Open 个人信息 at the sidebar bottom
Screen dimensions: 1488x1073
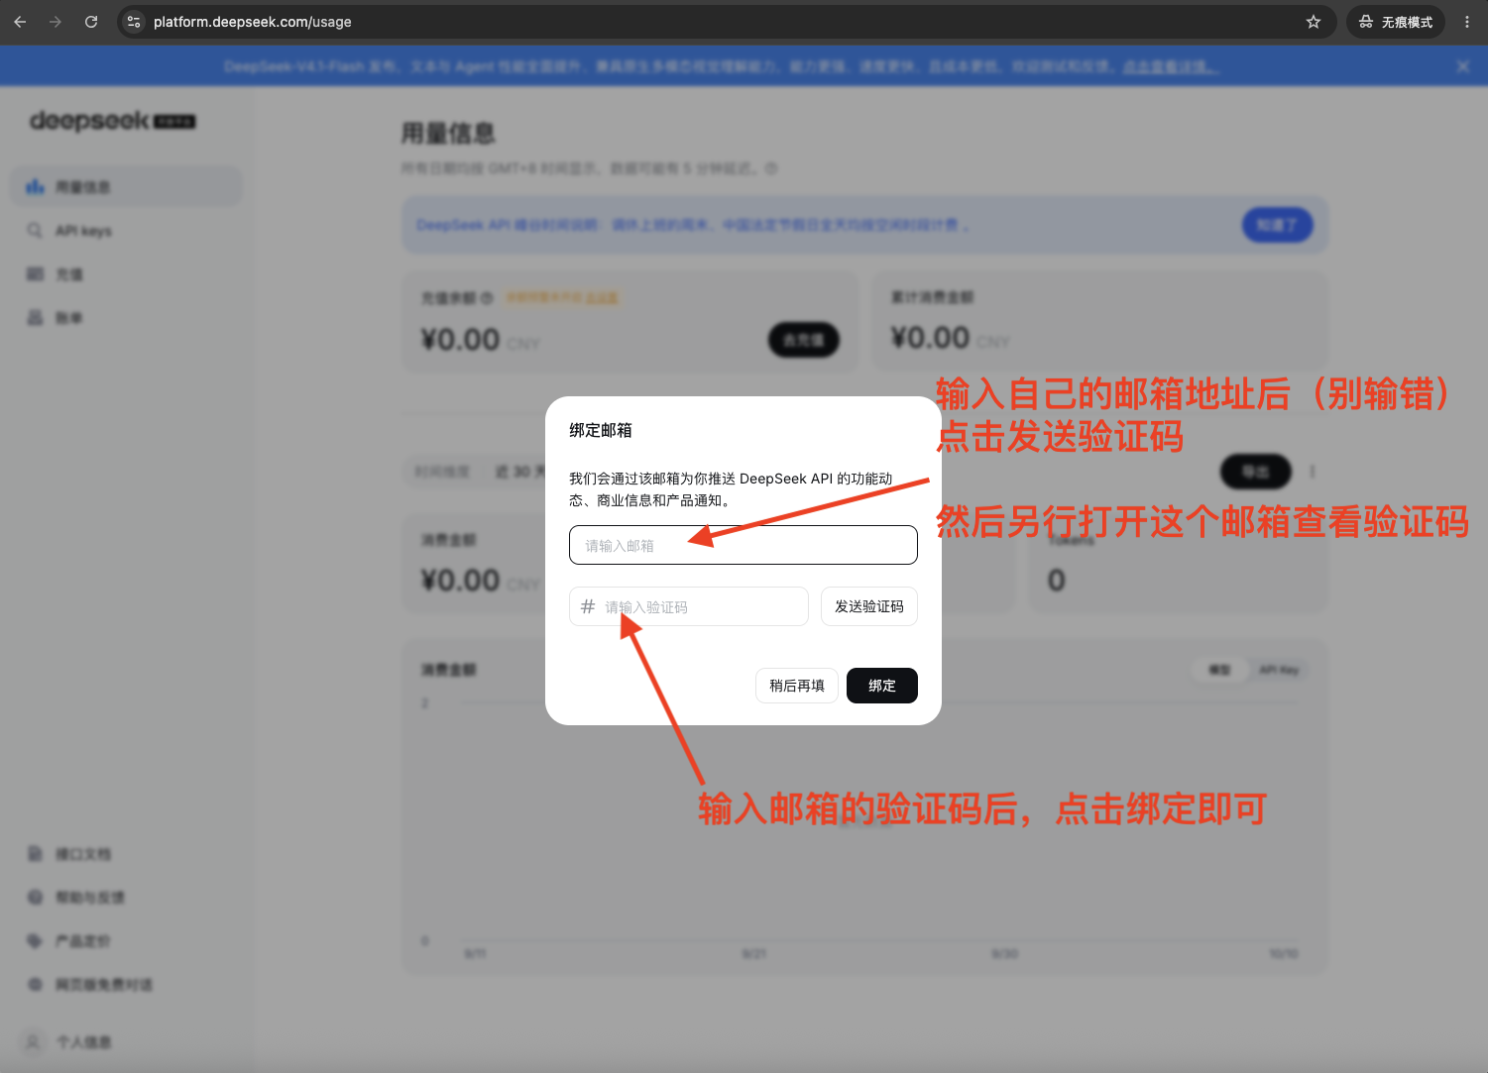126,1042
